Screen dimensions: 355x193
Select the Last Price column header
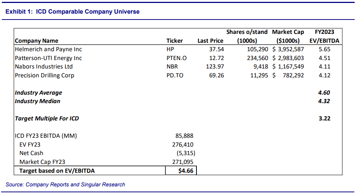pyautogui.click(x=210, y=41)
